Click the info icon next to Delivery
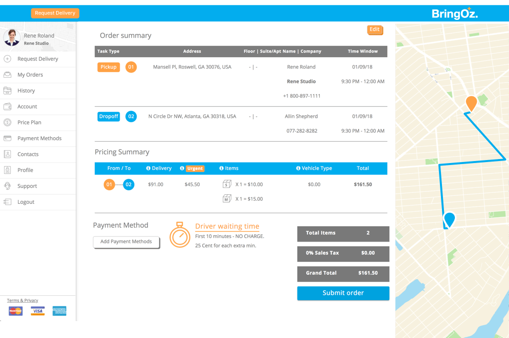 148,169
